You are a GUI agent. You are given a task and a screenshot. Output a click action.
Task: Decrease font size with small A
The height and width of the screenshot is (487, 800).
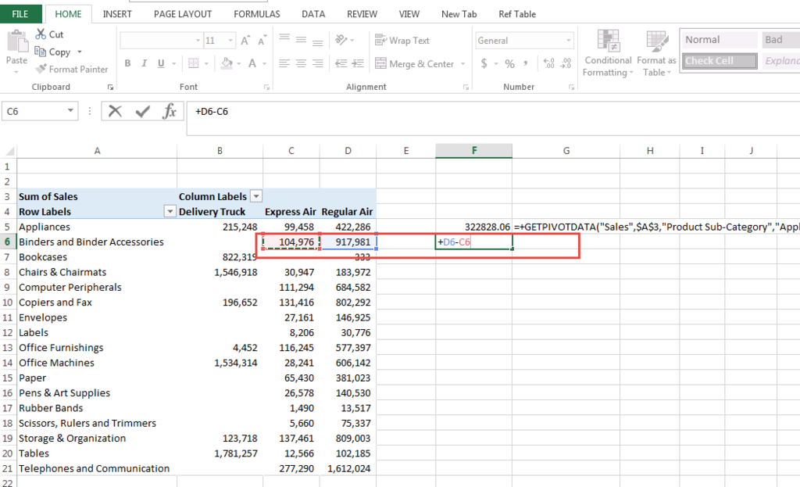coord(262,41)
